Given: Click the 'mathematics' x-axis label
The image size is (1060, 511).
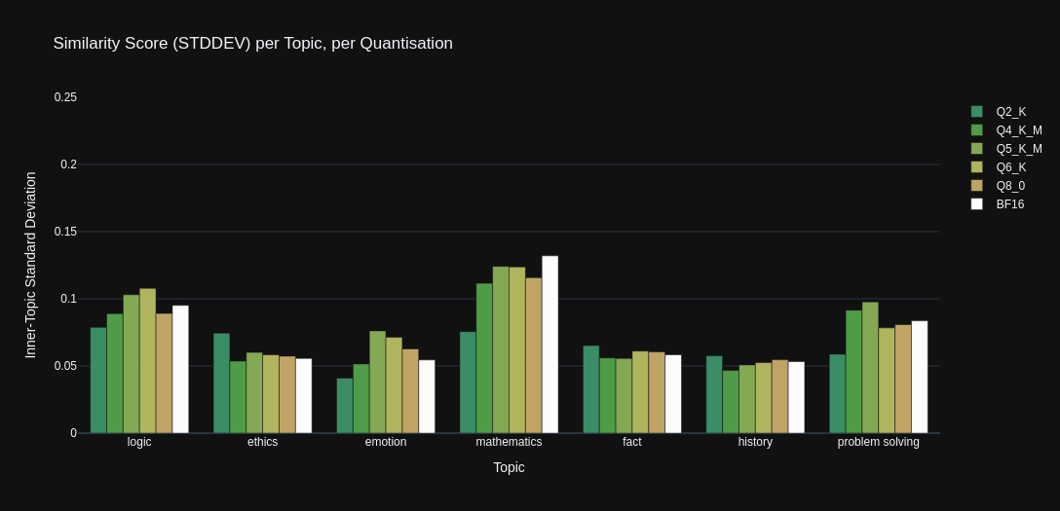Looking at the screenshot, I should tap(509, 442).
